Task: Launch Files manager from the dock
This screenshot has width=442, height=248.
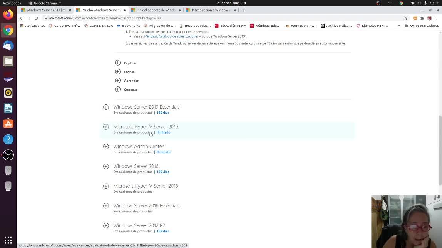Action: pyautogui.click(x=8, y=61)
